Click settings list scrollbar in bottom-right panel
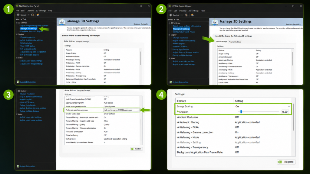310x174 pixels. [x=293, y=117]
